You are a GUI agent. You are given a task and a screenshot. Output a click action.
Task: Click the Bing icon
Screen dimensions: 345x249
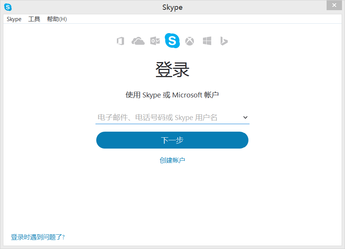[x=224, y=41]
